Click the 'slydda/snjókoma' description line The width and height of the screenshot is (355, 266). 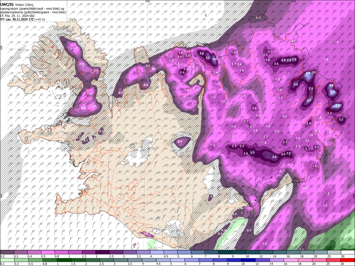click(x=33, y=12)
